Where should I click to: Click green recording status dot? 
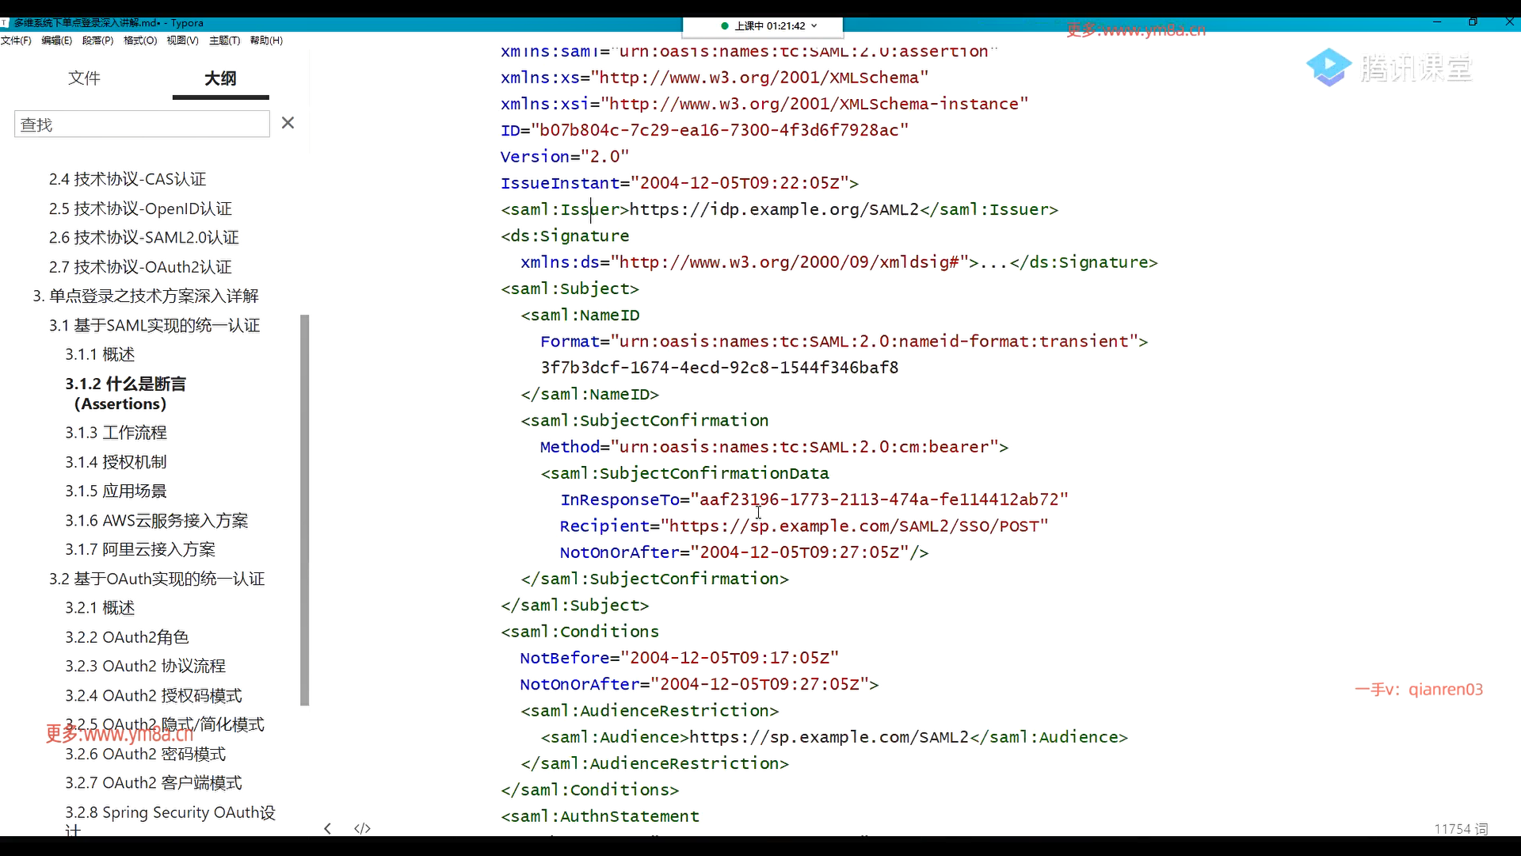click(724, 26)
